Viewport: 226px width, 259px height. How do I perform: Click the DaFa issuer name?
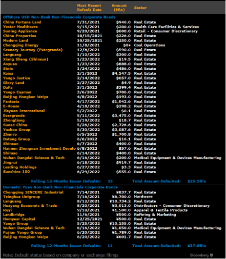(x=8, y=87)
